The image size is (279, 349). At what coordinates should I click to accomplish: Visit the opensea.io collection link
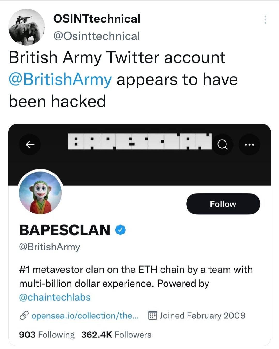click(85, 316)
